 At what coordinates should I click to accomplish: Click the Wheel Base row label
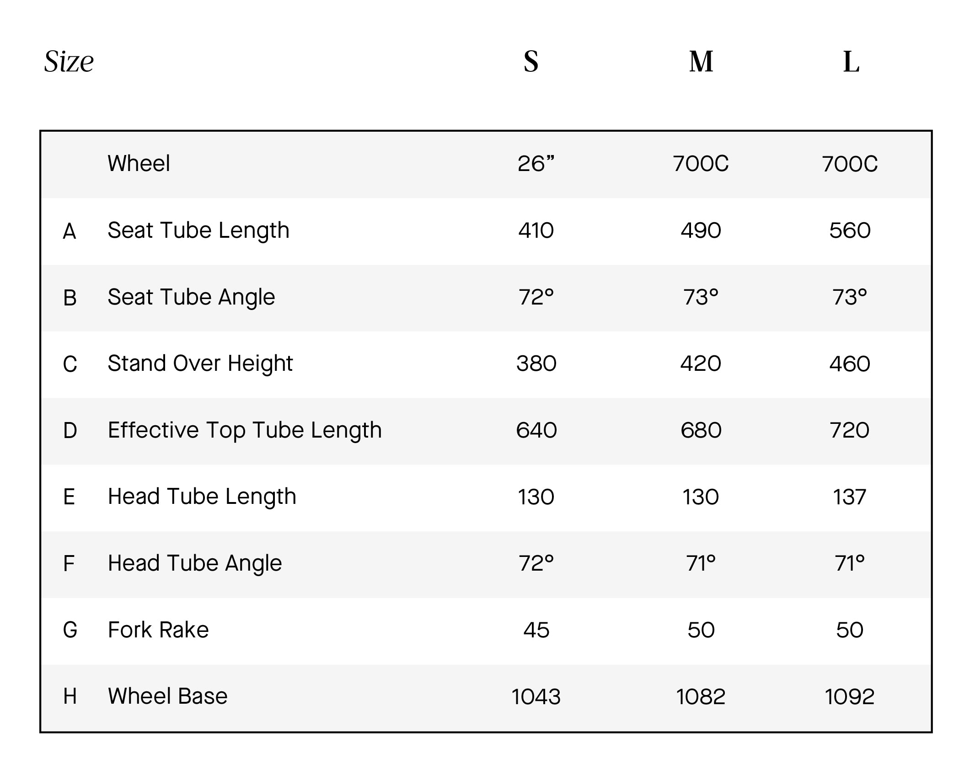point(167,696)
